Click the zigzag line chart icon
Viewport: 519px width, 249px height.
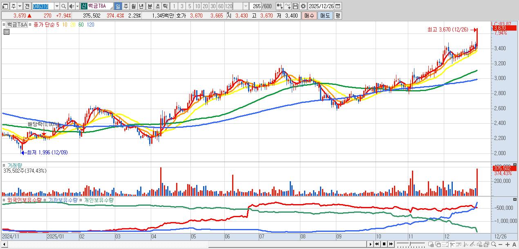click(x=465, y=245)
